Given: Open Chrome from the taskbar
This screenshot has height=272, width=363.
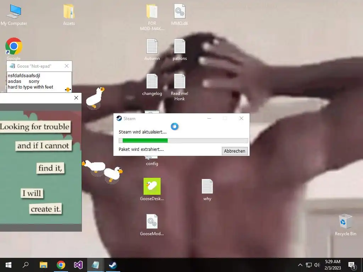Looking at the screenshot, I should 61,265.
